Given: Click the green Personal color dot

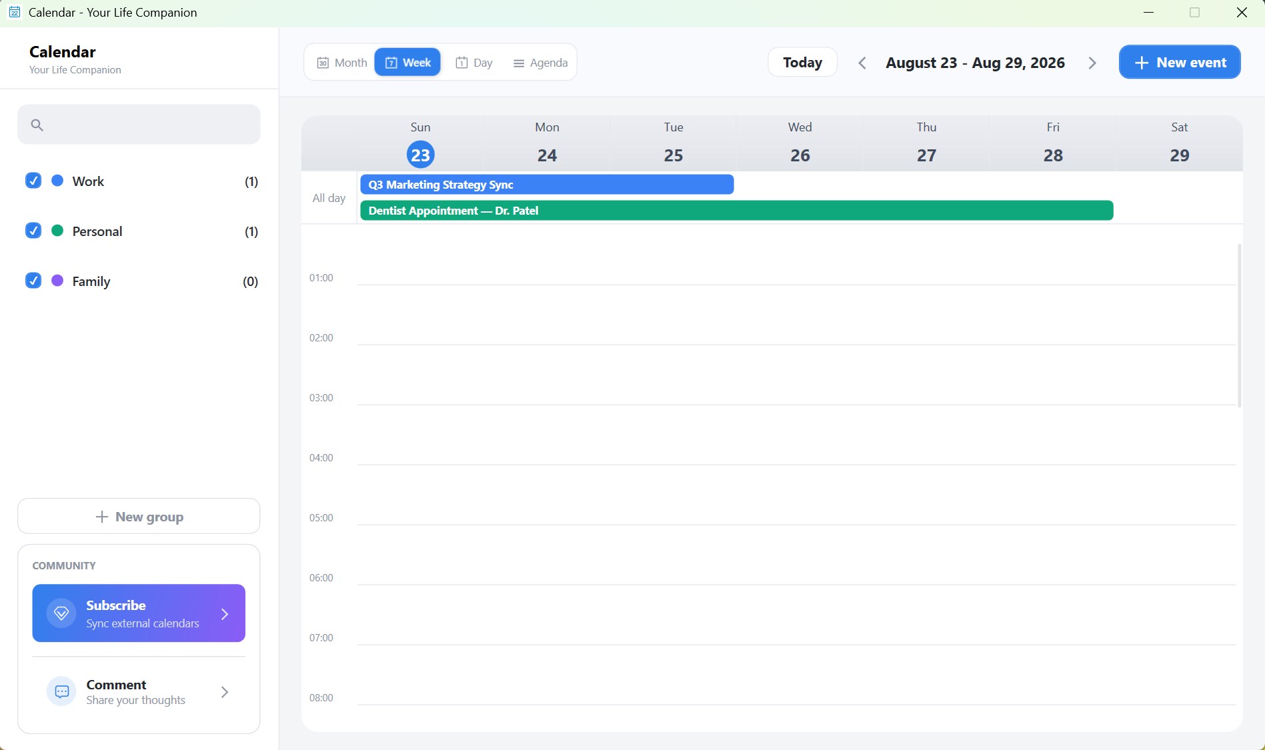Looking at the screenshot, I should [57, 231].
